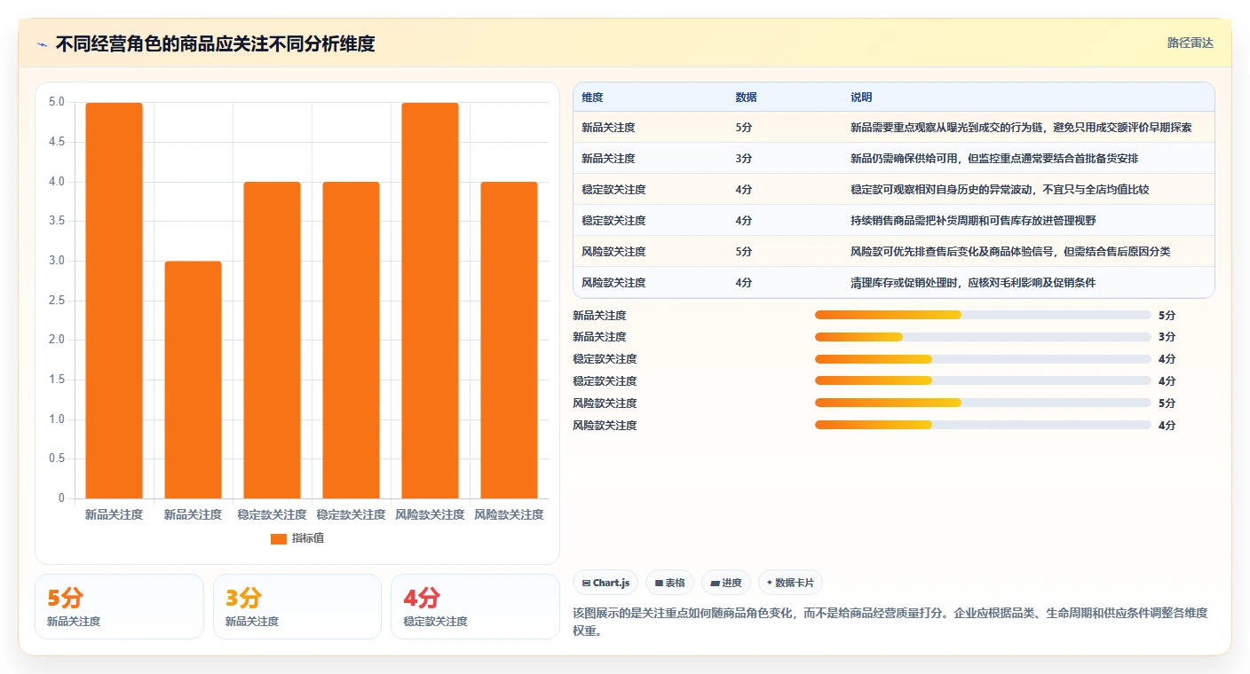Click '3分' in the 首批备货安排 table row
Viewport: 1250px width, 674px height.
744,159
